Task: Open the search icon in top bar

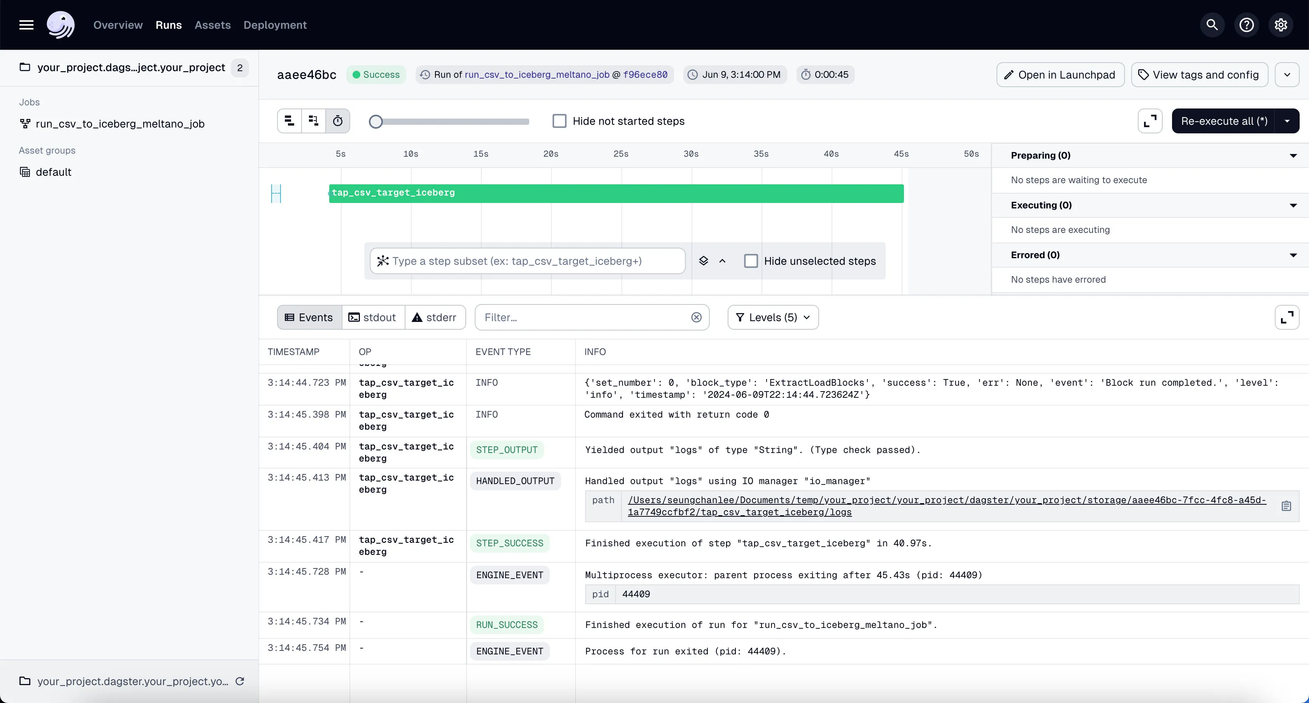Action: tap(1212, 25)
